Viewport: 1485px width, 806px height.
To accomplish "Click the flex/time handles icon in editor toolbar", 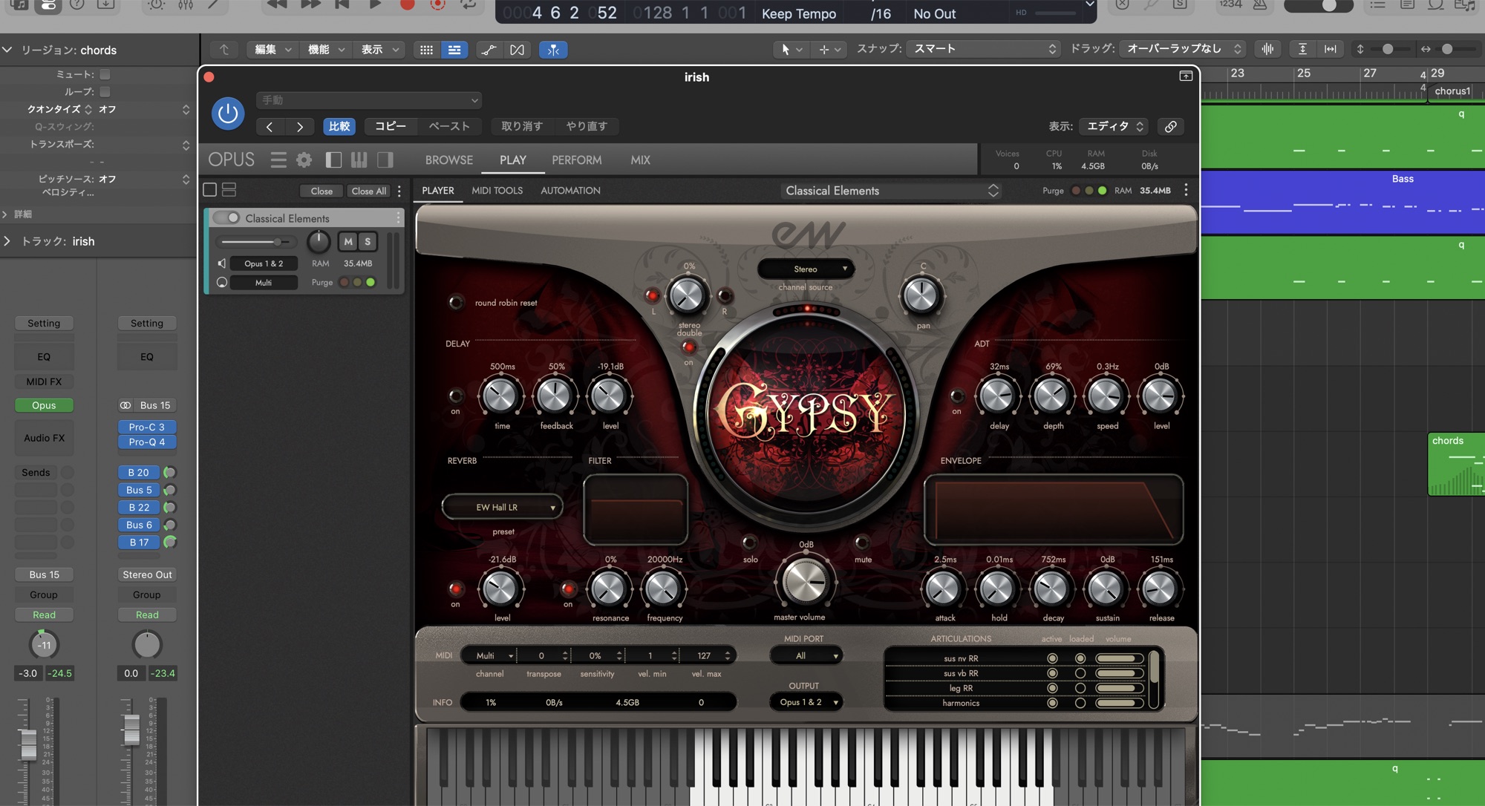I will pos(517,50).
